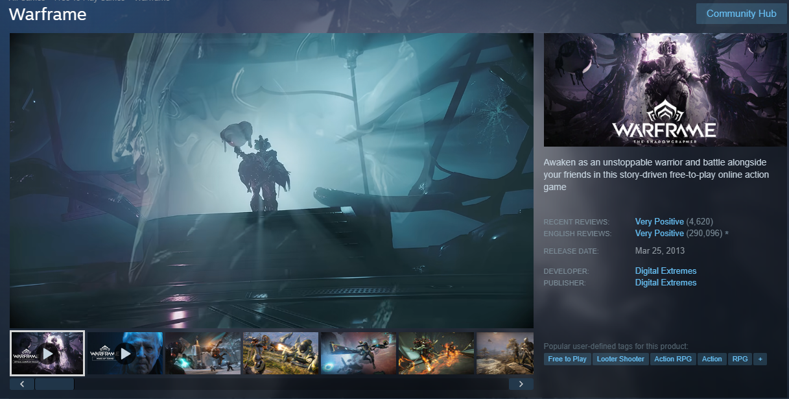The image size is (789, 399).
Task: Open publisher Digital Extremes link
Action: tap(666, 282)
